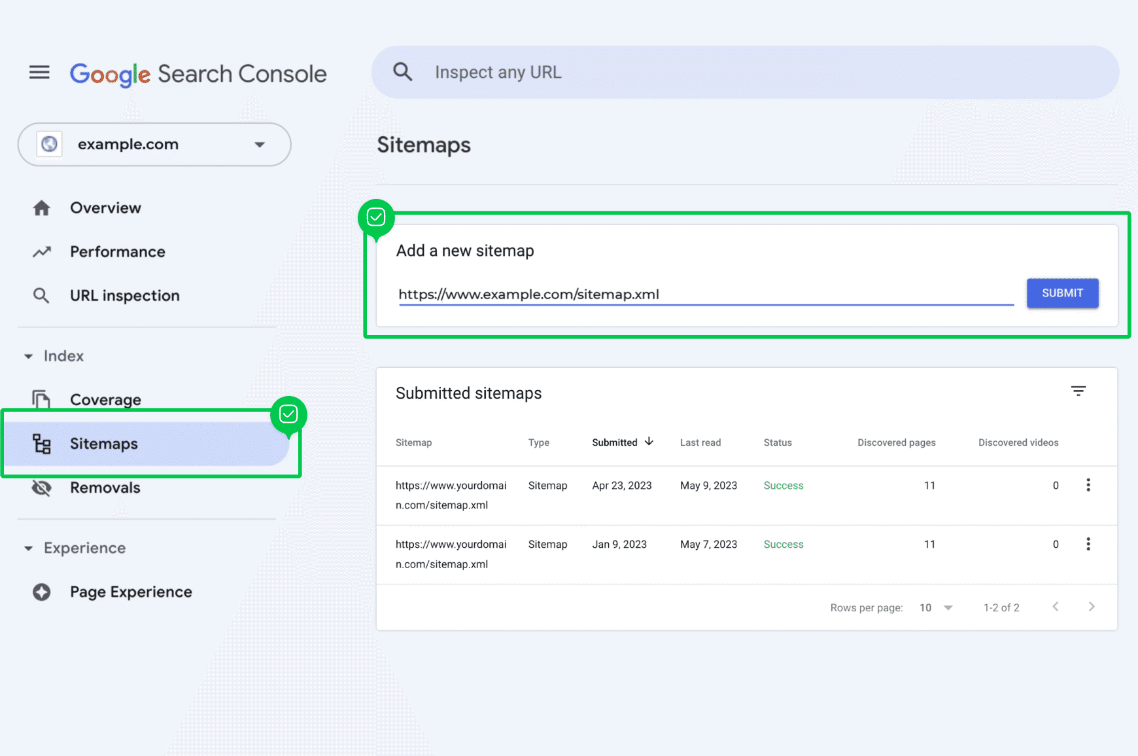Open Removals from the sidebar
The image size is (1138, 756).
click(x=105, y=488)
